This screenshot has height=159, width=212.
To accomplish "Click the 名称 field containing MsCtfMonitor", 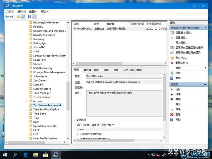I will tap(125, 76).
